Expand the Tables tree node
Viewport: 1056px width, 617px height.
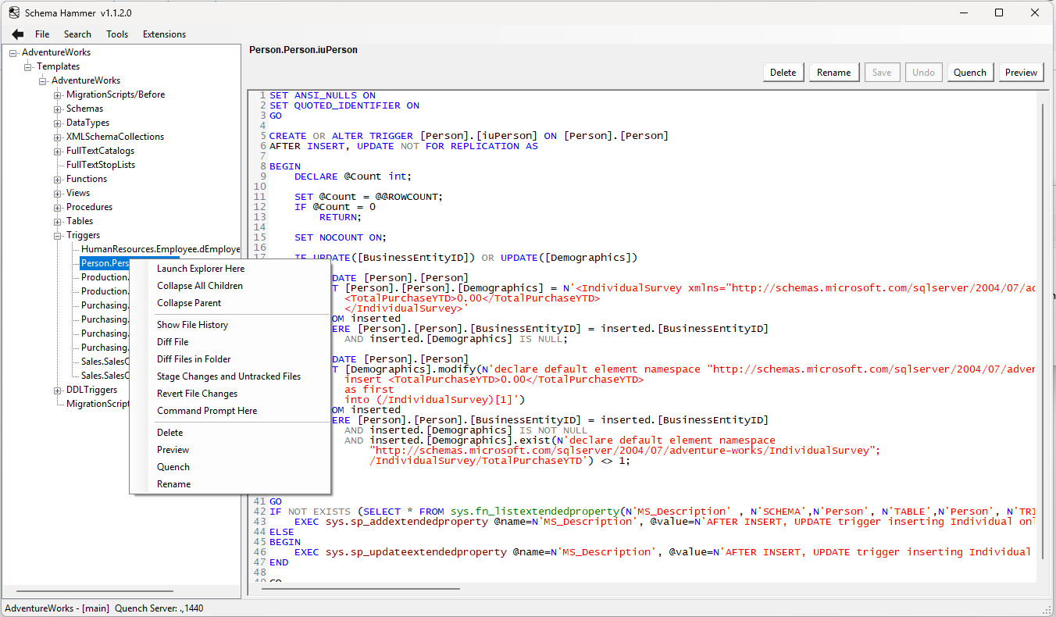57,220
